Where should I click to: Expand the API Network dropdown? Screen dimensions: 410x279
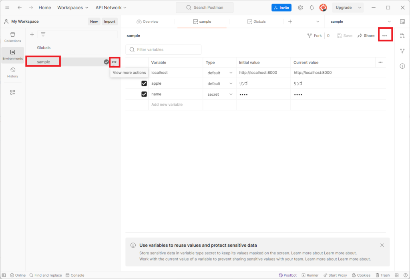click(x=111, y=8)
